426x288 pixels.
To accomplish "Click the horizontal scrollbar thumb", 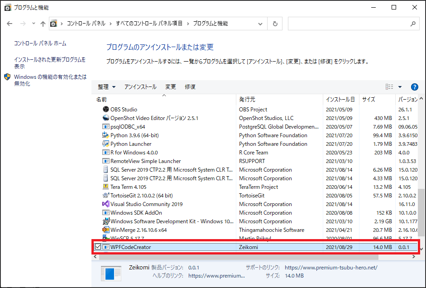I will pos(239,256).
